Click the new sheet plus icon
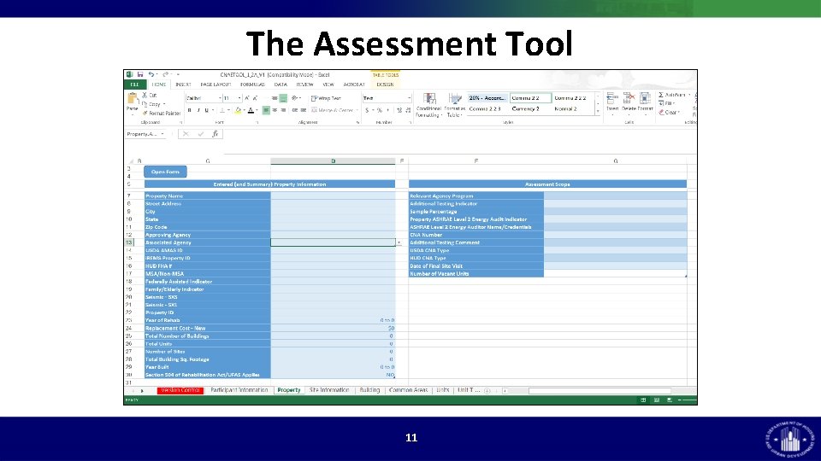The width and height of the screenshot is (821, 461). coord(487,390)
